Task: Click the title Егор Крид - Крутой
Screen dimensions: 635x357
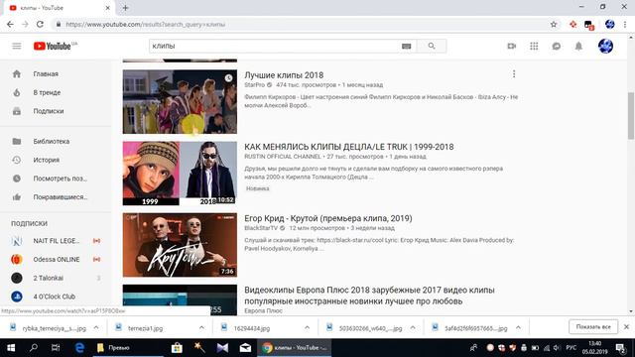Action: pos(328,218)
